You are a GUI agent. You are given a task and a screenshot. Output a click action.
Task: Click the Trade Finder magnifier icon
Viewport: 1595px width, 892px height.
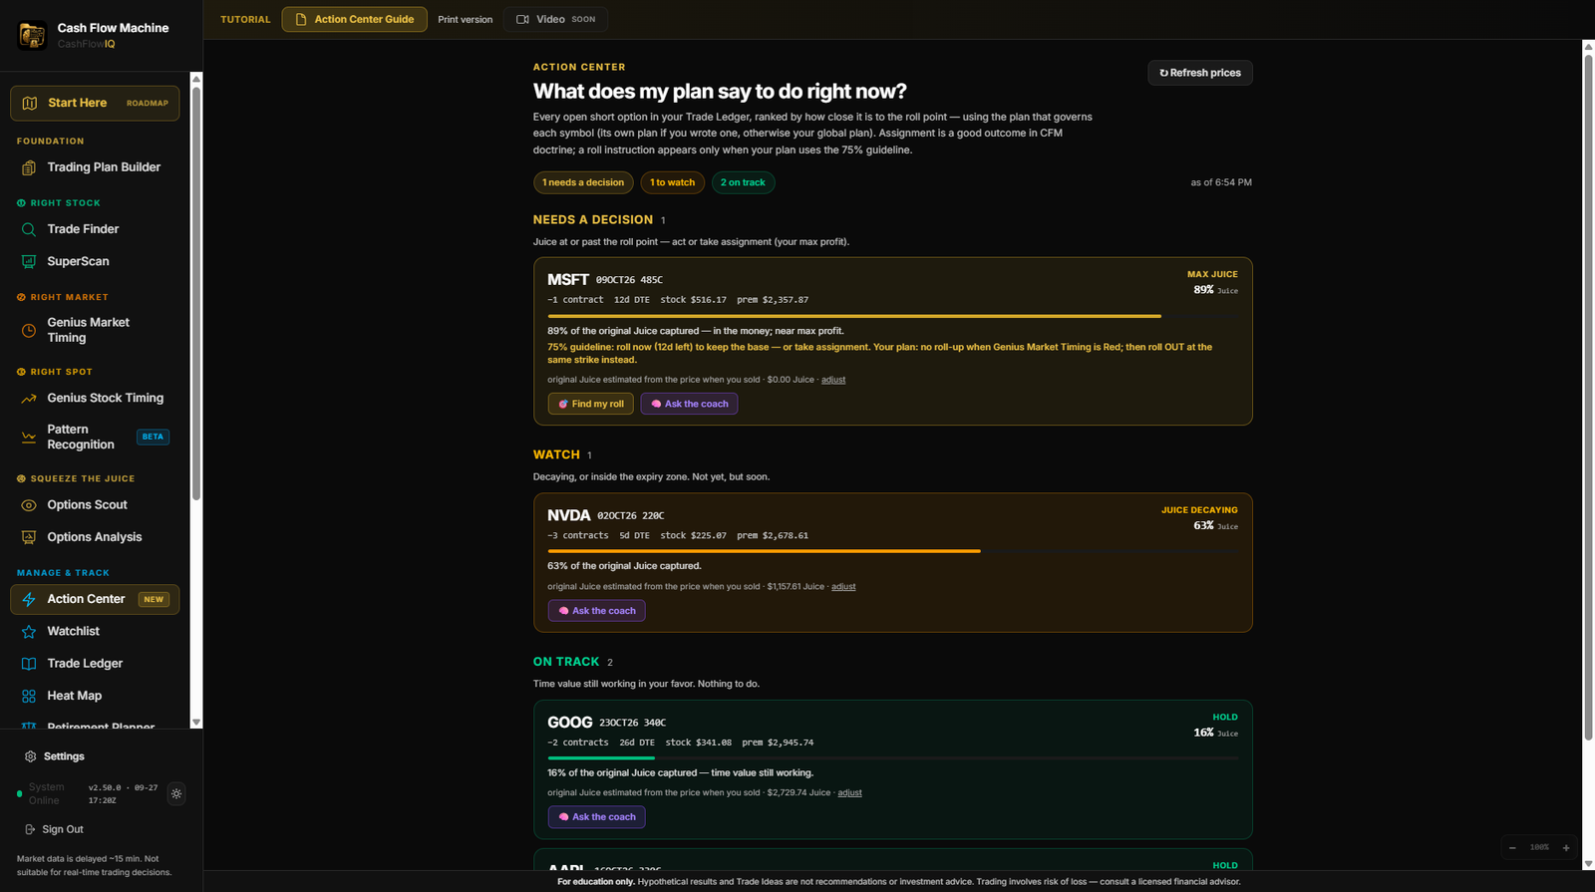pos(29,229)
